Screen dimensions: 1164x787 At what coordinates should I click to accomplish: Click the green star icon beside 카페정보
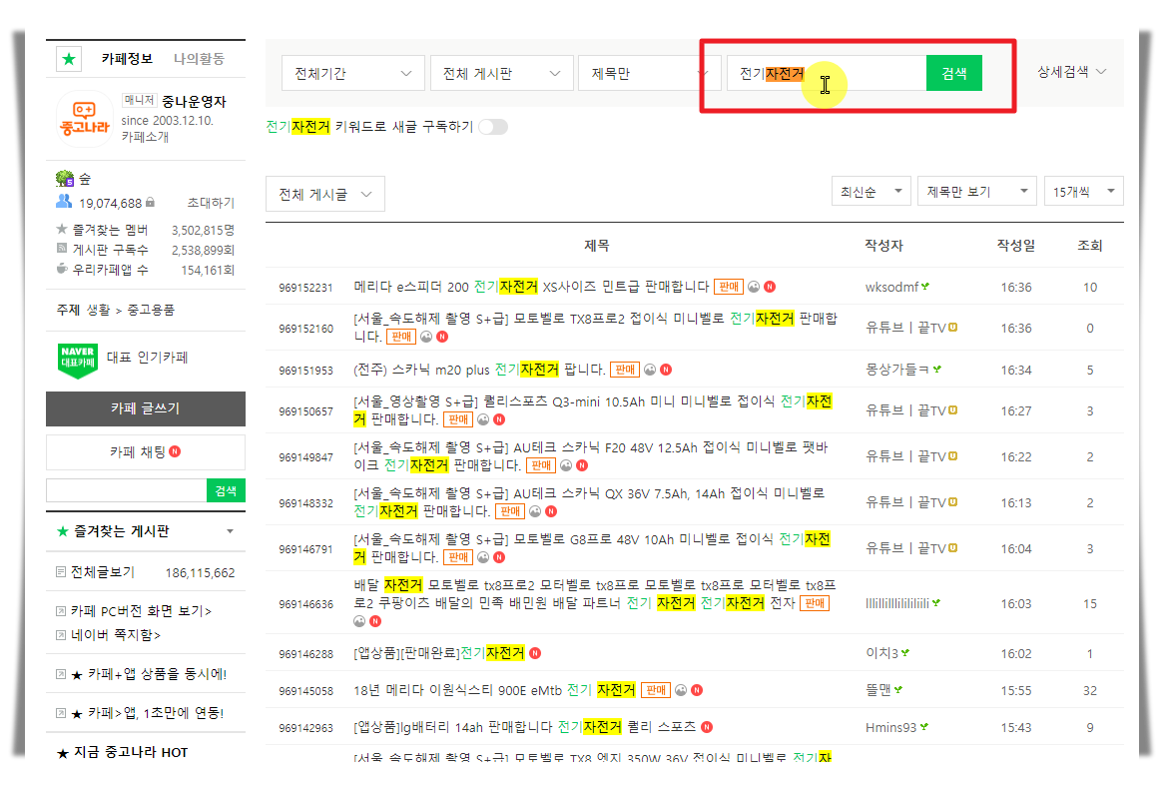point(68,60)
